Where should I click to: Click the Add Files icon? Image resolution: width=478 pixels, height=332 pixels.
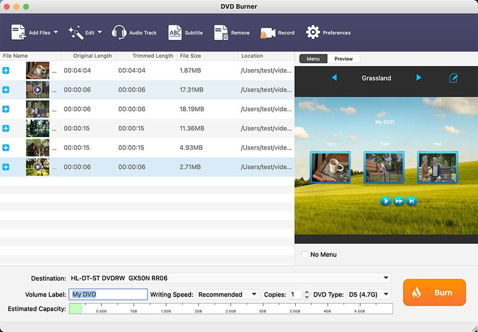pos(19,32)
